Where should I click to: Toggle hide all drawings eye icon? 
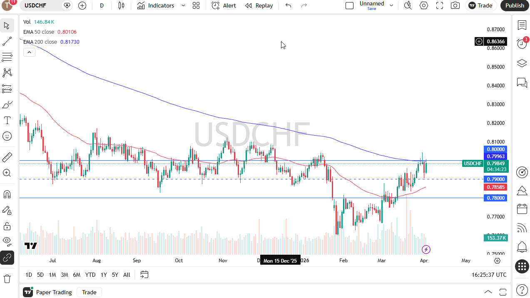pos(7,241)
